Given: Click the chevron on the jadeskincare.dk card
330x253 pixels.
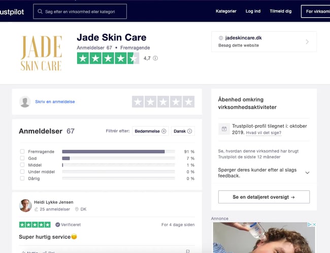Looking at the screenshot, I should tap(307, 42).
